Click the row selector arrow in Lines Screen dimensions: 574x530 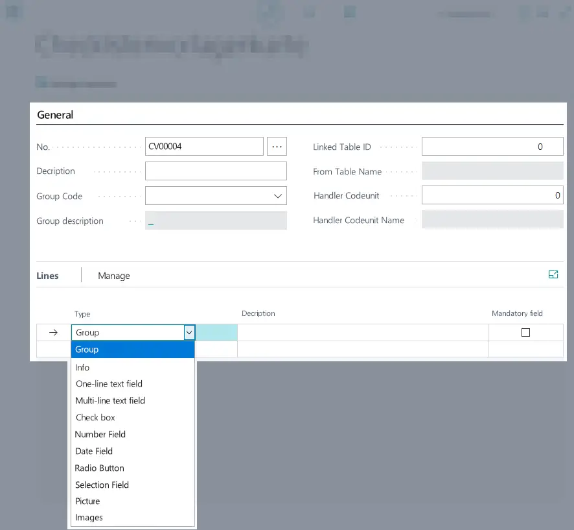click(54, 333)
